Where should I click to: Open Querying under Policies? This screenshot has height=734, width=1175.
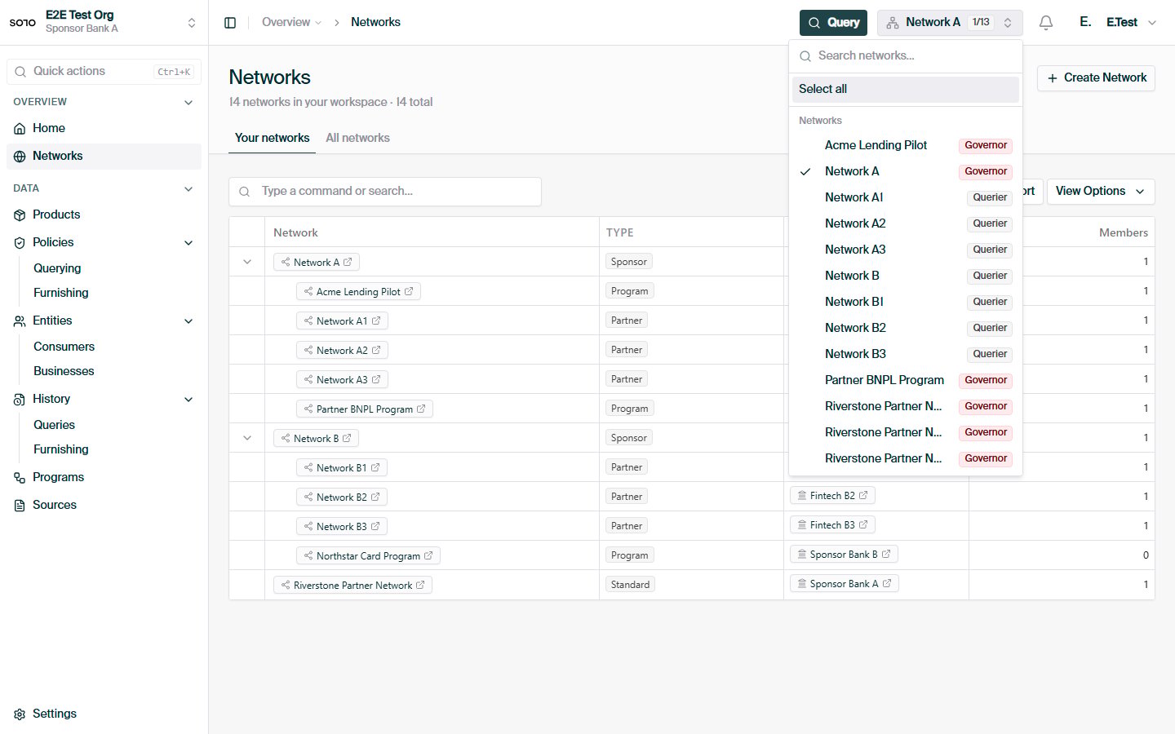(57, 269)
